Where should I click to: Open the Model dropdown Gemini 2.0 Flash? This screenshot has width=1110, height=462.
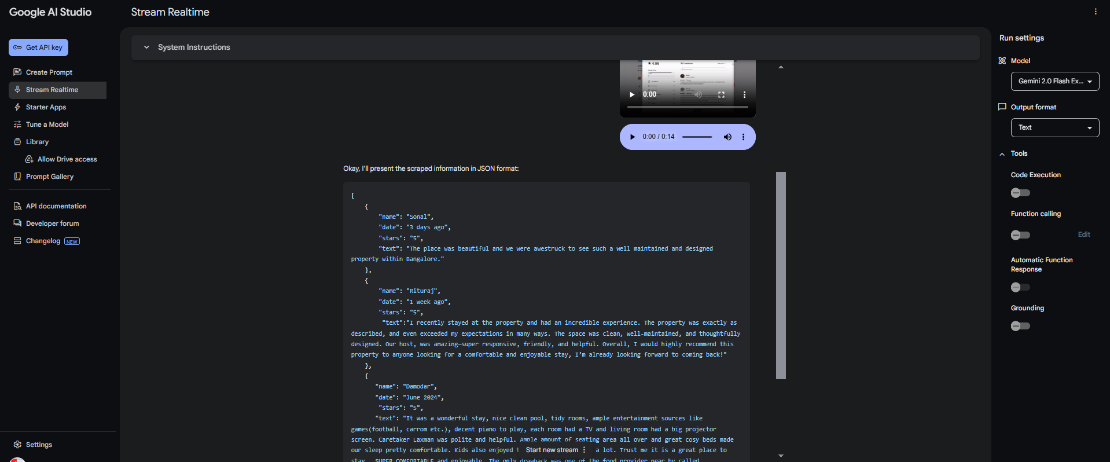(x=1054, y=82)
